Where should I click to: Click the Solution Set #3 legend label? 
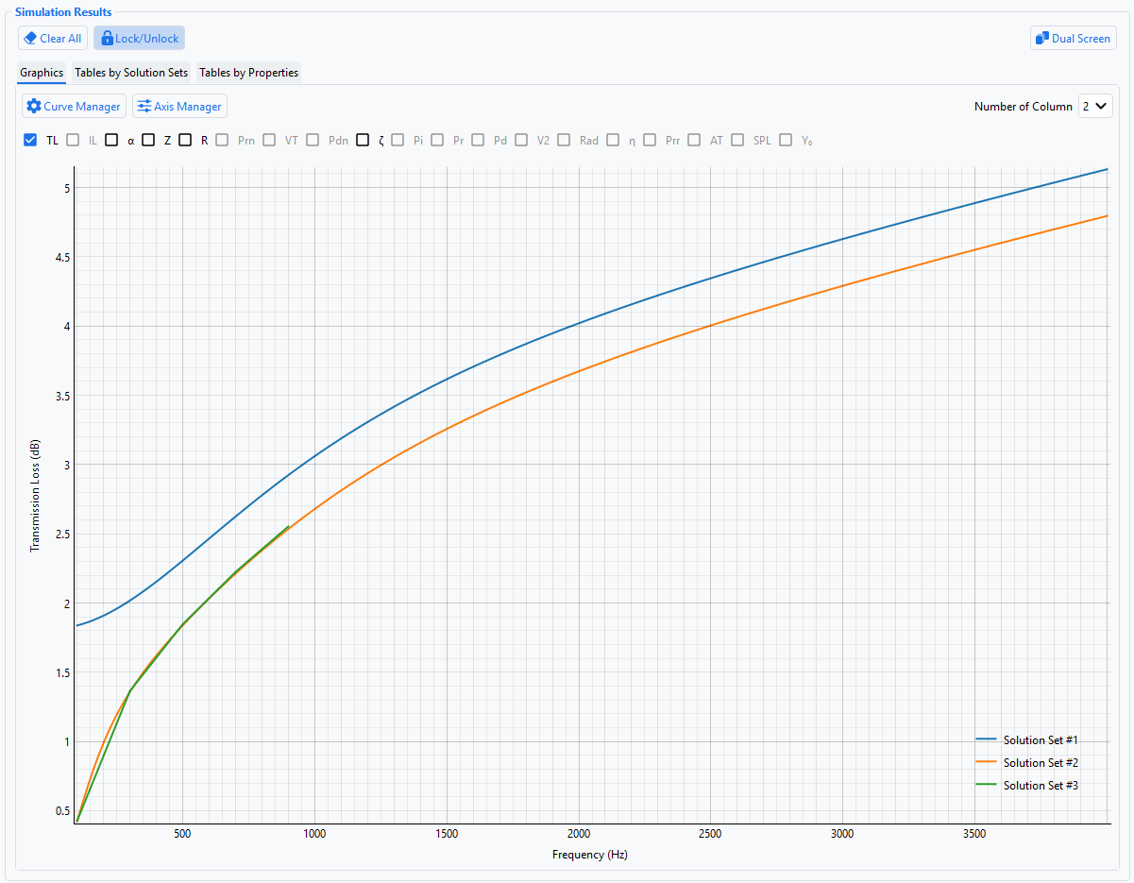coord(1041,785)
